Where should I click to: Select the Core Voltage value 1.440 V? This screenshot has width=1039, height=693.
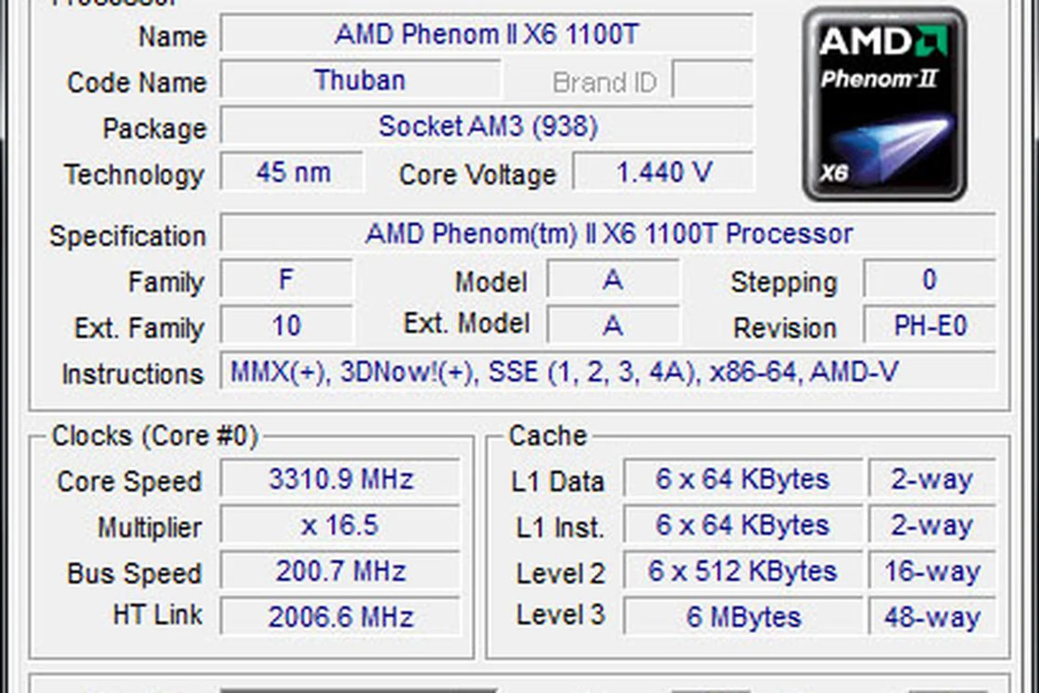(x=663, y=172)
